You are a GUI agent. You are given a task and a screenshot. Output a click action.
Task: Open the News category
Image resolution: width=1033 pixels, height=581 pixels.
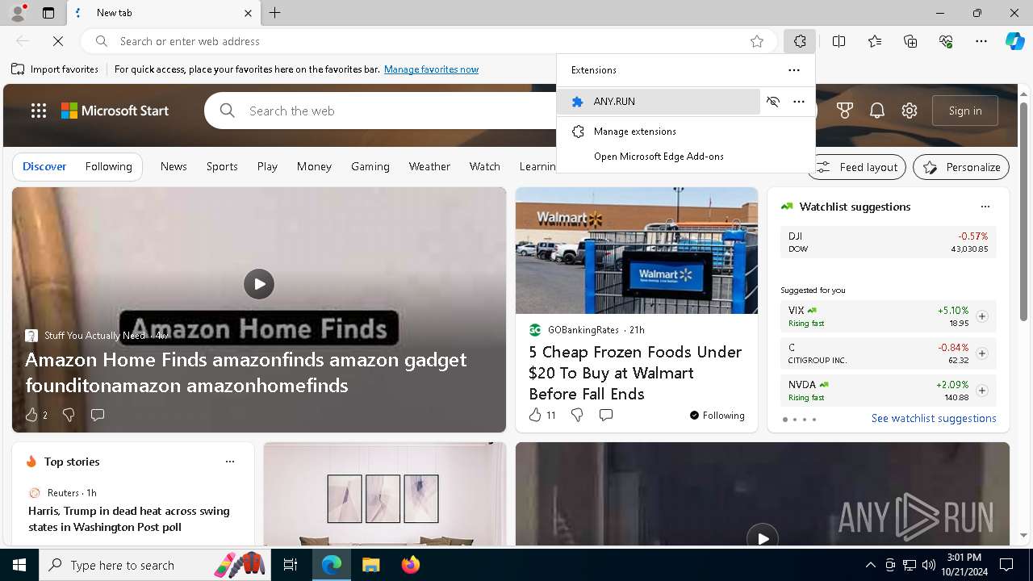click(x=174, y=166)
